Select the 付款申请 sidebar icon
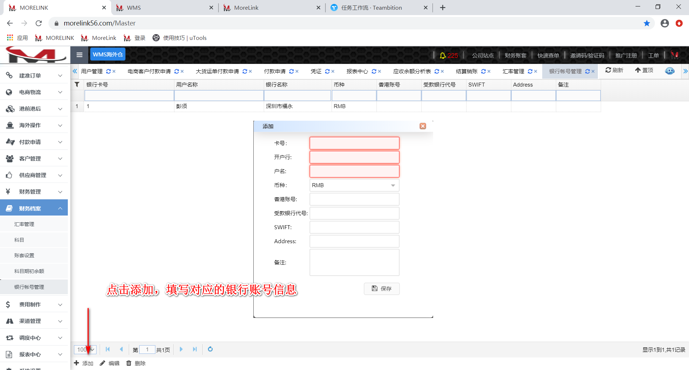689x370 pixels. [10, 142]
